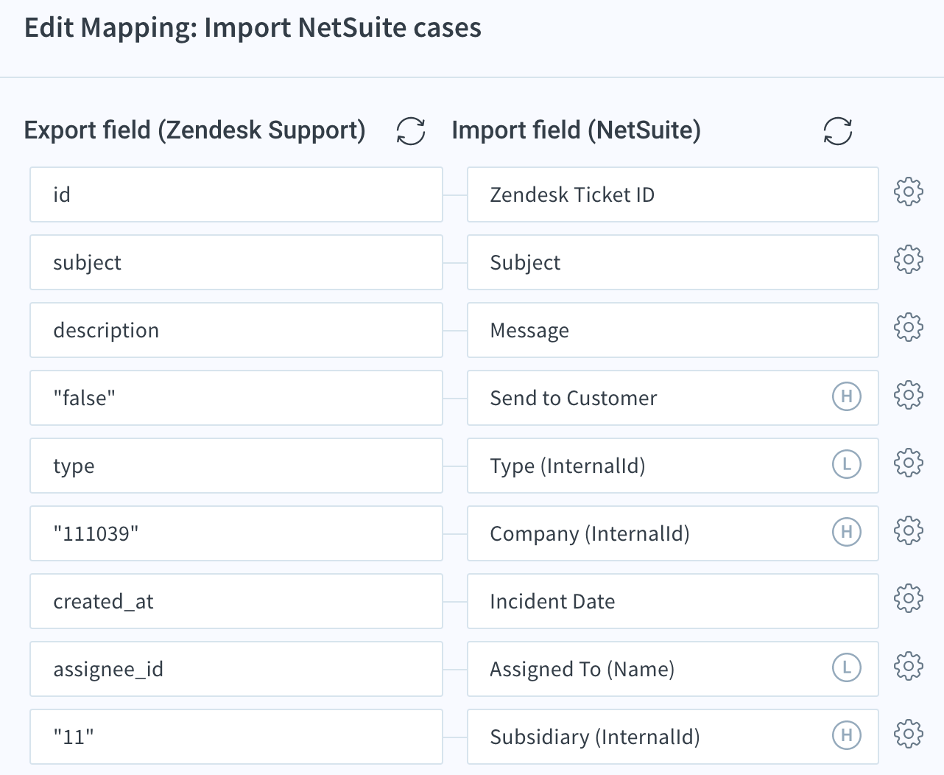Click the L badge on Assigned To (Name)
Viewport: 944px width, 775px height.
847,667
